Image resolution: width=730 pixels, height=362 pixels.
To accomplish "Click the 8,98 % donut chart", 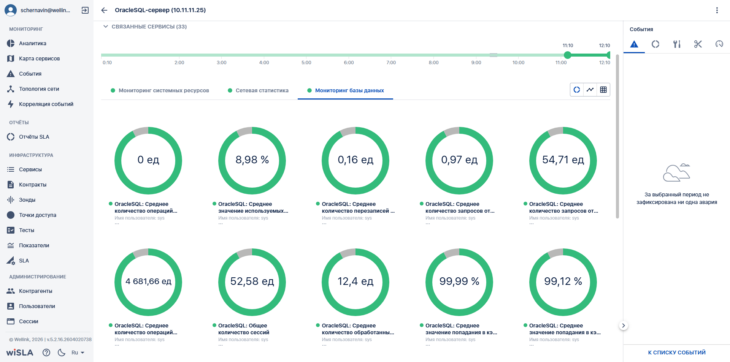I will [252, 160].
